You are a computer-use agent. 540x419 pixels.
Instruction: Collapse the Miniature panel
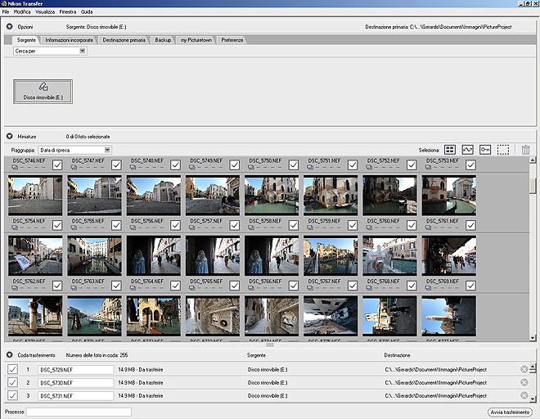pyautogui.click(x=10, y=137)
